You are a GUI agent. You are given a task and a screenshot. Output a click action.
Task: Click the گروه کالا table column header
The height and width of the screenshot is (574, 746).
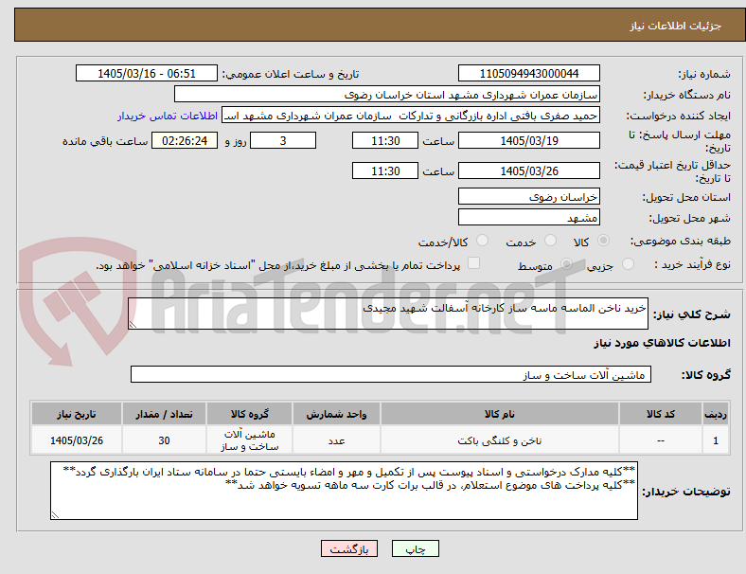pyautogui.click(x=249, y=414)
